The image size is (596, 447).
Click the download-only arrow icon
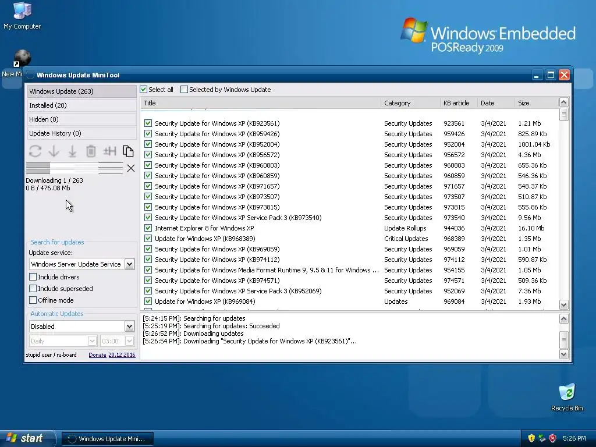[54, 151]
